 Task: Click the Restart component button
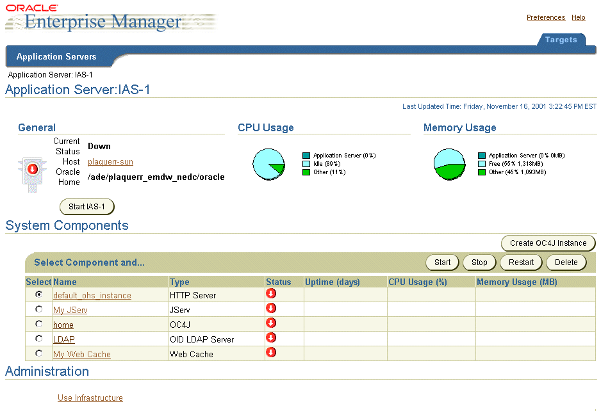(x=522, y=262)
